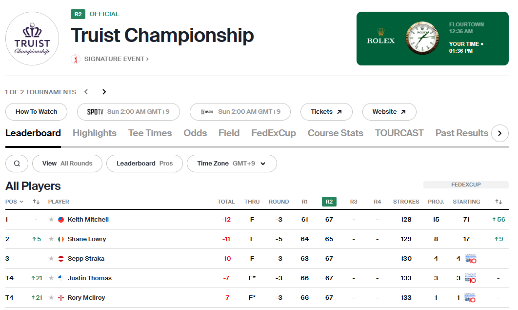Viewport: 518px width, 310px height.
Task: Favorite Keith Mitchell with star icon
Action: [51, 220]
